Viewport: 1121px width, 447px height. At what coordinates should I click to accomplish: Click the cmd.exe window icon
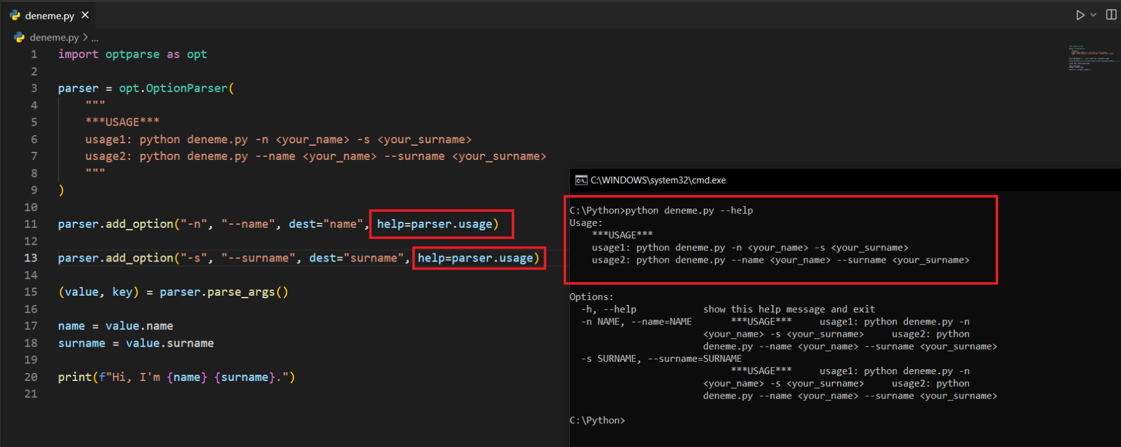point(581,181)
